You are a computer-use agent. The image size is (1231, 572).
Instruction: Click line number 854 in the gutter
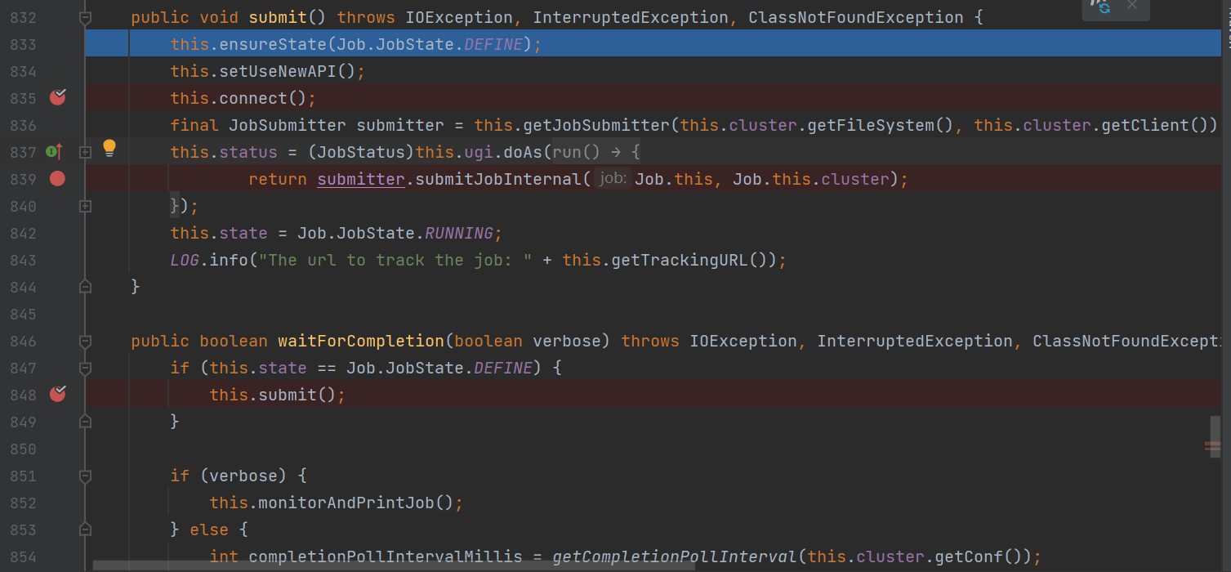pos(23,556)
